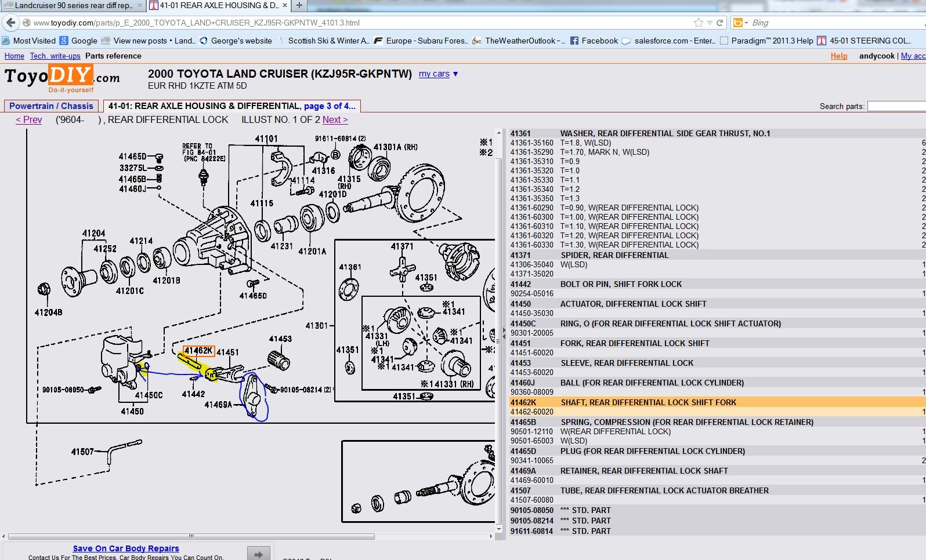Select part label 41507 in diagram
The width and height of the screenshot is (926, 560).
[x=82, y=452]
